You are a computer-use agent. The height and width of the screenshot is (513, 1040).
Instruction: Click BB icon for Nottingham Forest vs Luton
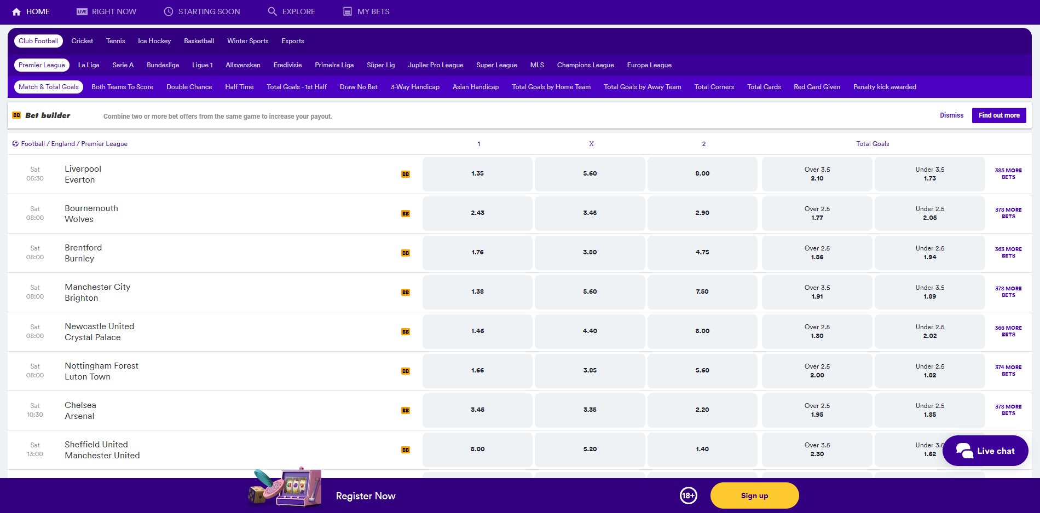pyautogui.click(x=406, y=371)
